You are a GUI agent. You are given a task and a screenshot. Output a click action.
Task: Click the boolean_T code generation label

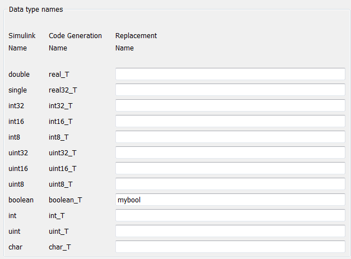[65, 200]
